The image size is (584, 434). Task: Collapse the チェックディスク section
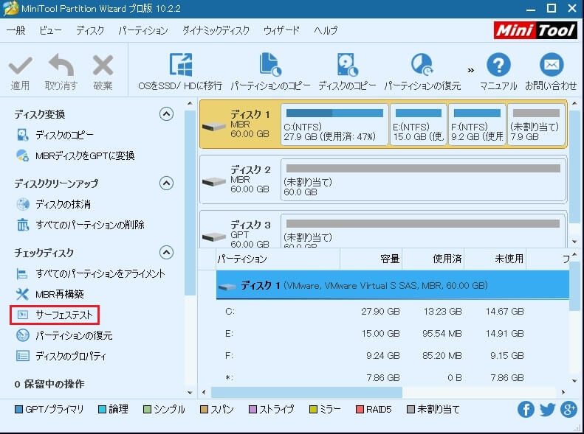[x=166, y=252]
